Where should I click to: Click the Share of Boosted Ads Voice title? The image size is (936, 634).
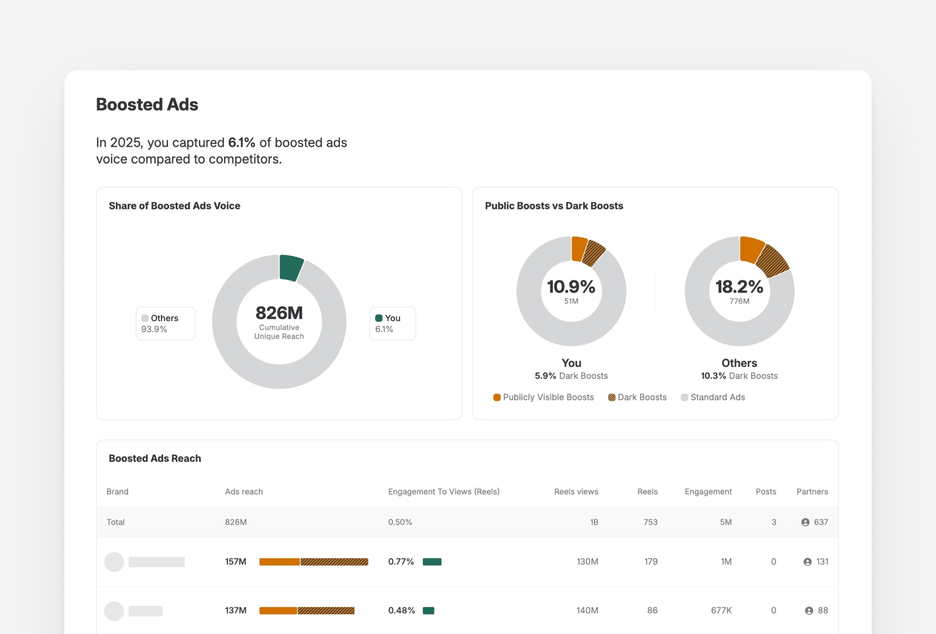coord(174,206)
